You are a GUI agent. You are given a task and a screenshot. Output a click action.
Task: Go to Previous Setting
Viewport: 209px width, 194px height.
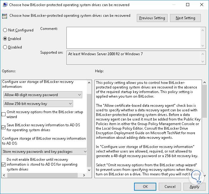click(152, 18)
